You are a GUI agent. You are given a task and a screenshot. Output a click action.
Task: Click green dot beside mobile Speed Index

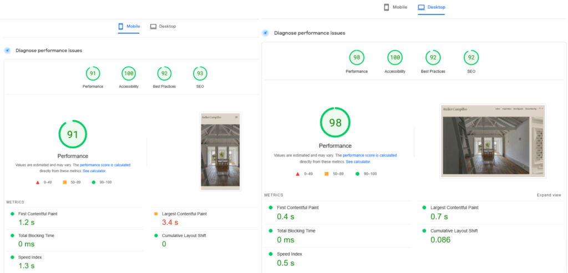(13, 257)
